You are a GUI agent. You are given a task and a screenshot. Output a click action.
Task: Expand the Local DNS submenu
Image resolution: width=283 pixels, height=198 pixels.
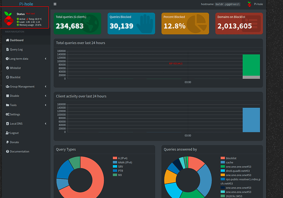pos(17,124)
